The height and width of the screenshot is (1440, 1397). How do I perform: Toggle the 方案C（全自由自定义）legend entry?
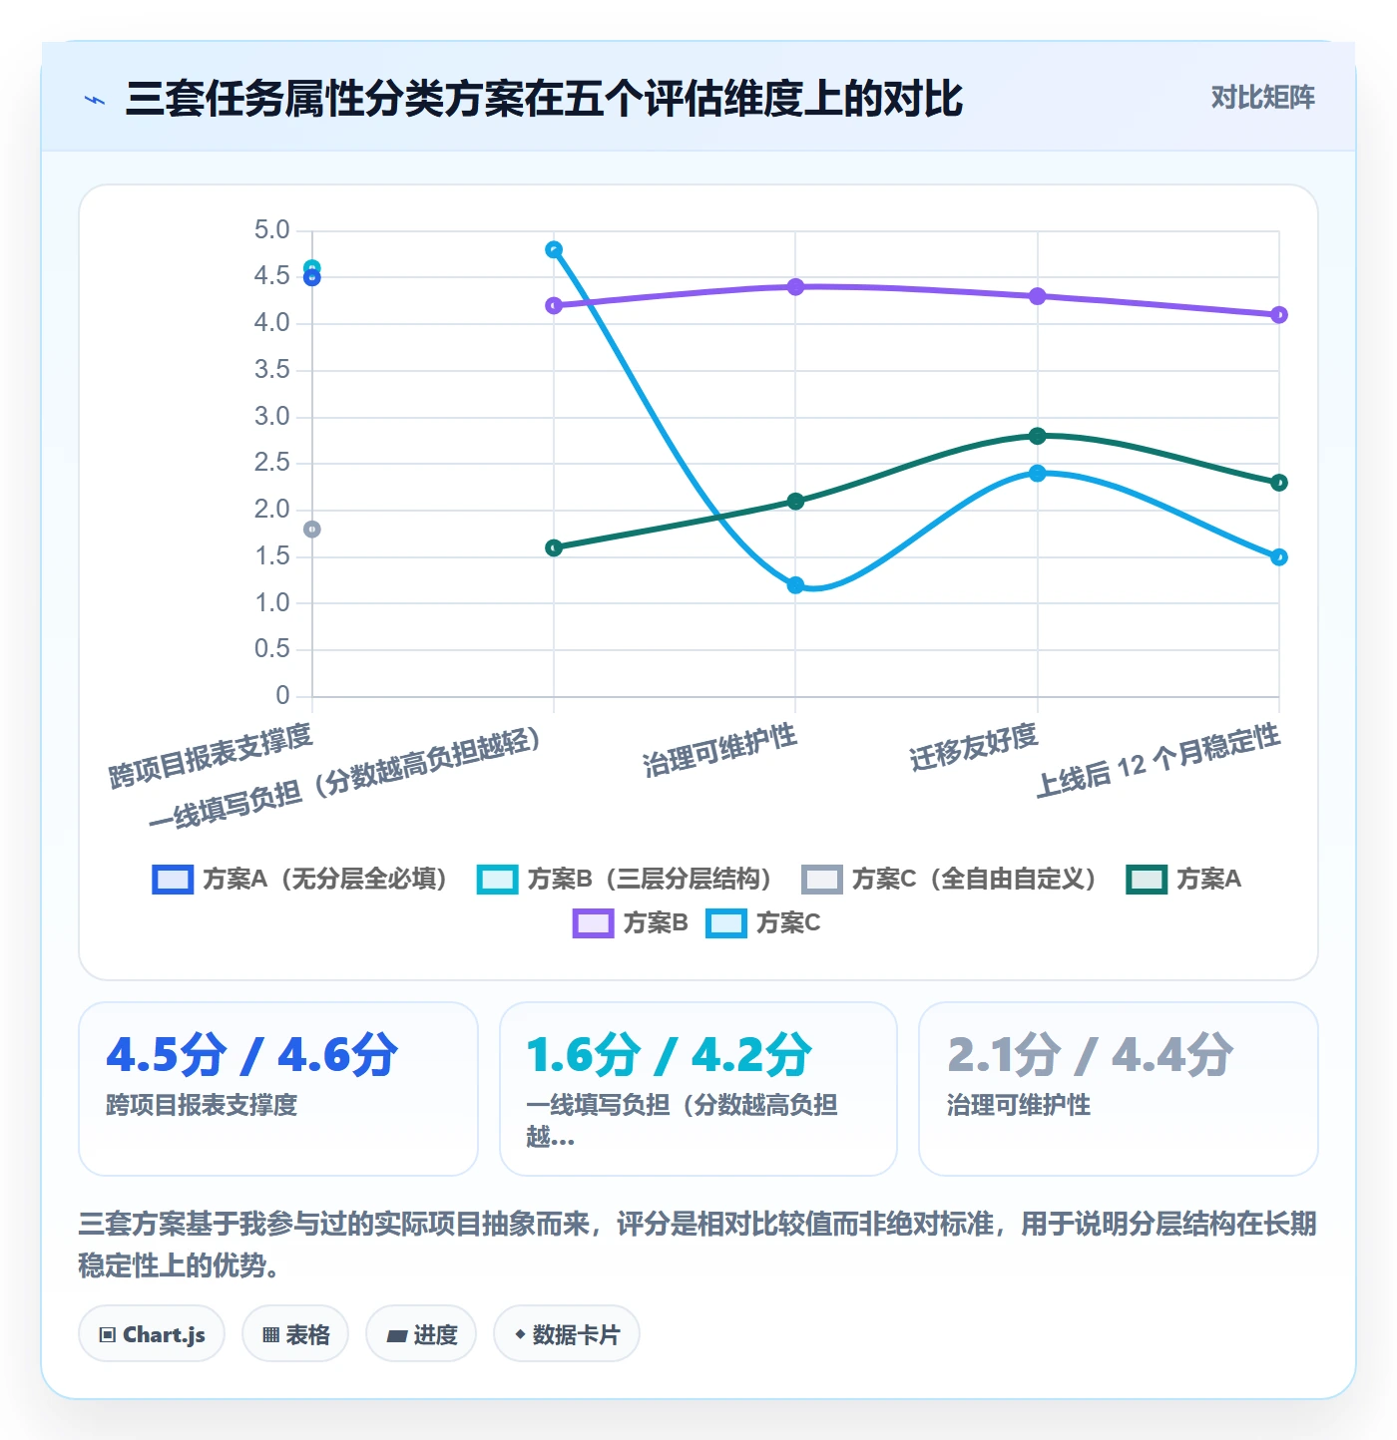pyautogui.click(x=949, y=880)
